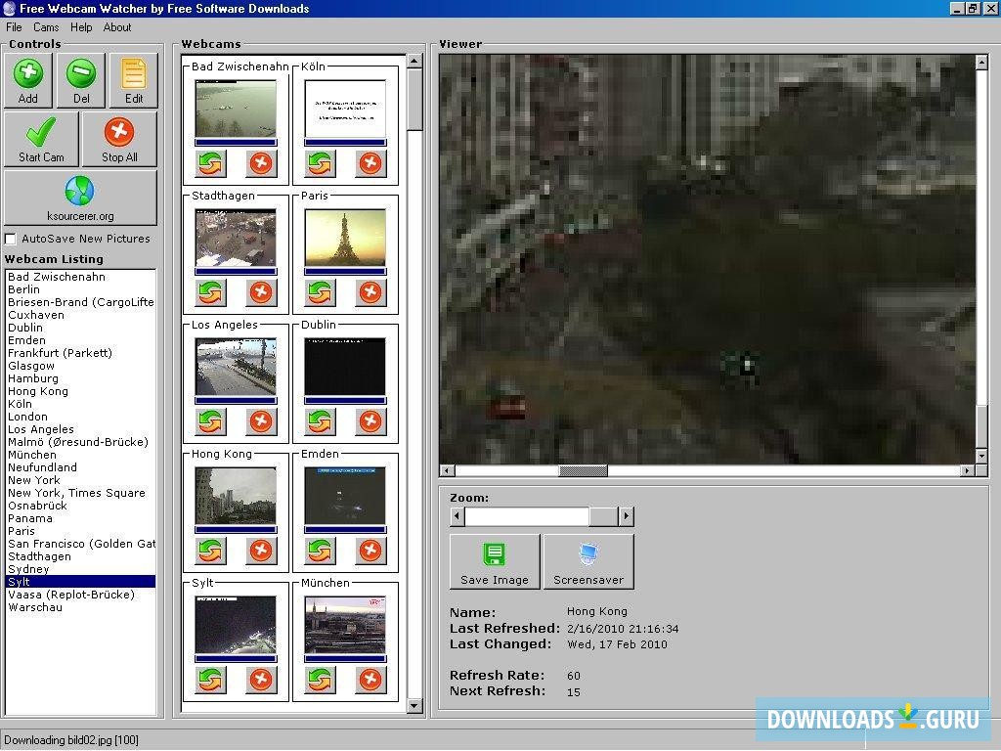
Task: Refresh the Los Angeles webcam
Action: pos(210,421)
